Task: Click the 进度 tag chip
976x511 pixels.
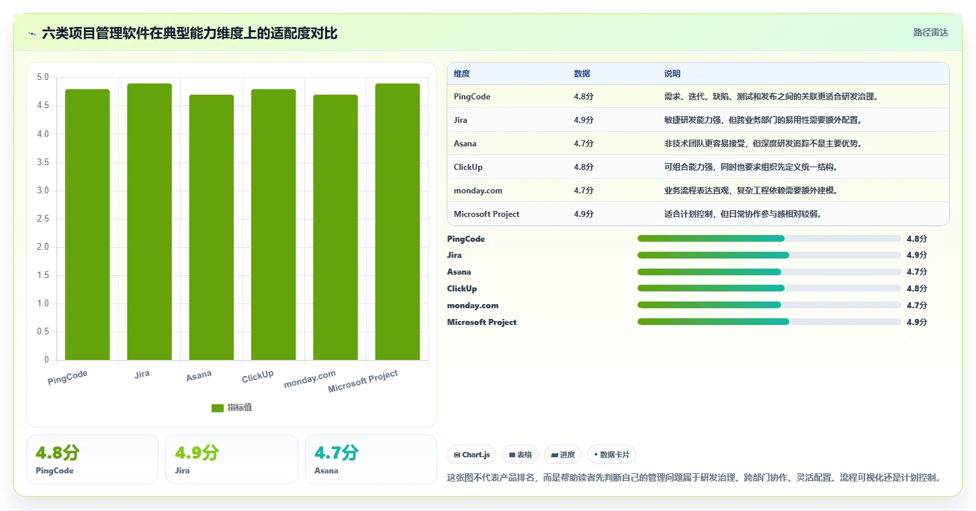Action: pyautogui.click(x=563, y=455)
